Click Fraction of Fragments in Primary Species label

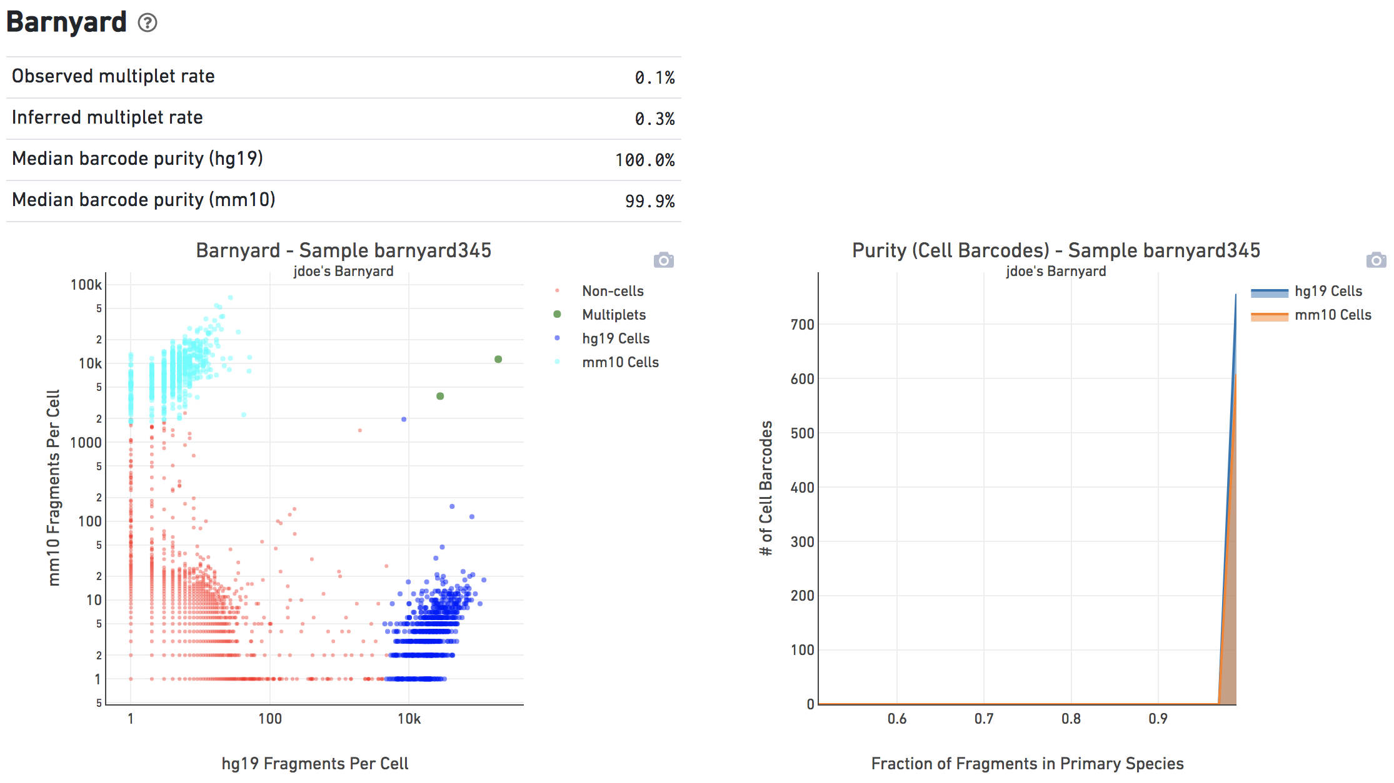point(1027,764)
